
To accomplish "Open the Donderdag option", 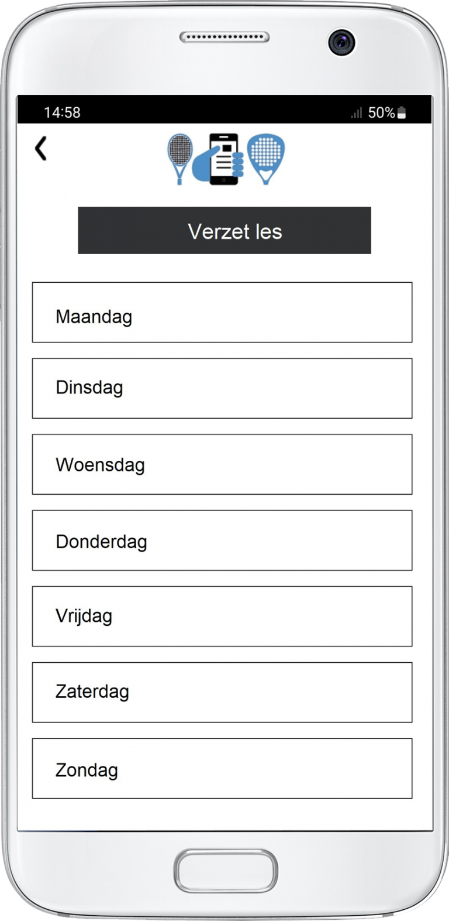I will click(x=222, y=540).
